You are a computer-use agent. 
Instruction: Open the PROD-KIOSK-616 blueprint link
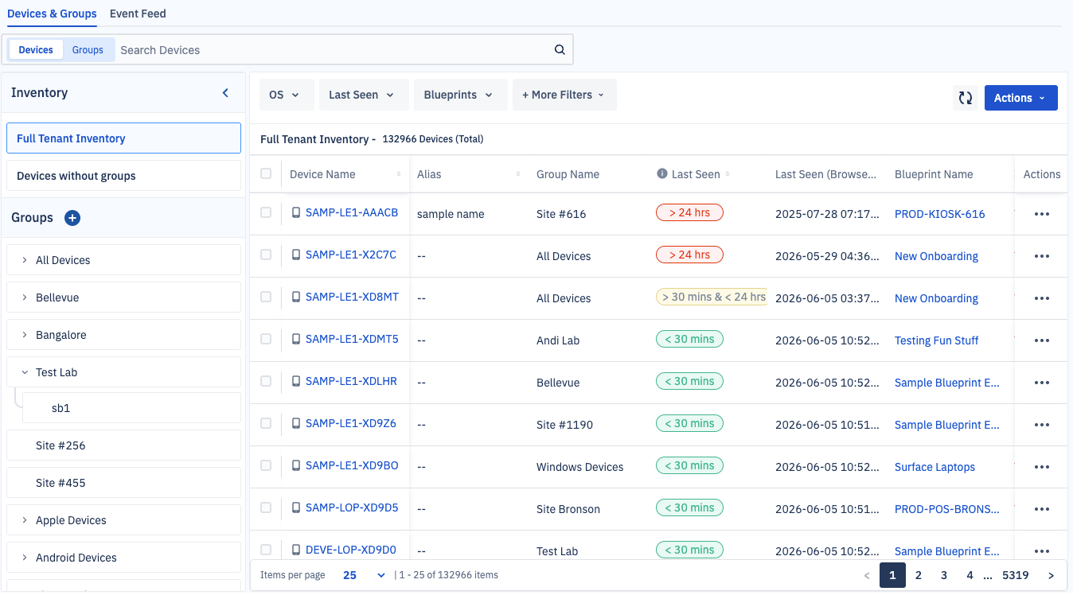[x=939, y=214]
